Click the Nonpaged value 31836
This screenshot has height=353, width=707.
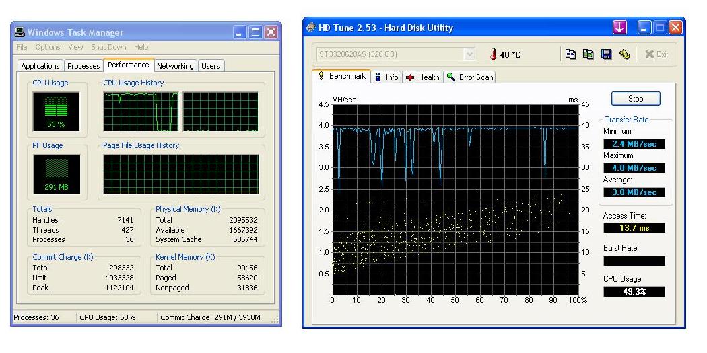pos(247,288)
